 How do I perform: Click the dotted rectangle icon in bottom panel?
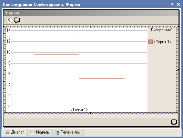174,122
